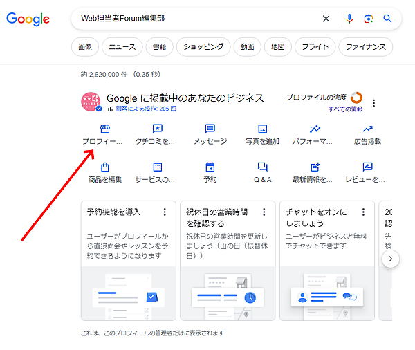This screenshot has width=415, height=350.
Task: Select the 書籍 filter chip
Action: (159, 47)
